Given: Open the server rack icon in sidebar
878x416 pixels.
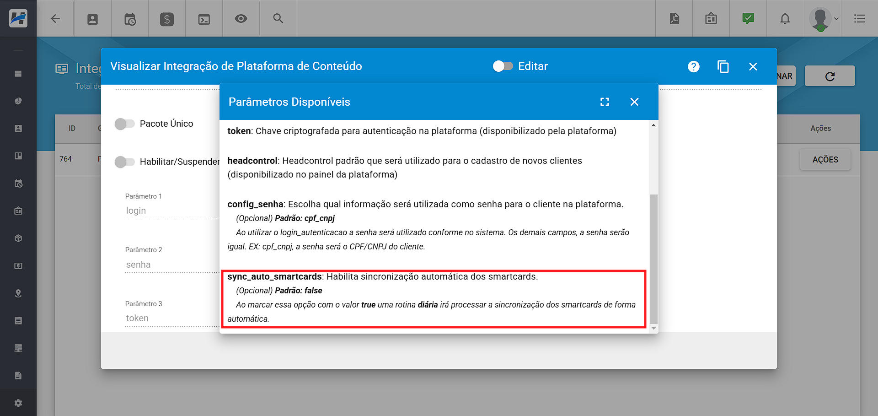Looking at the screenshot, I should (18, 348).
